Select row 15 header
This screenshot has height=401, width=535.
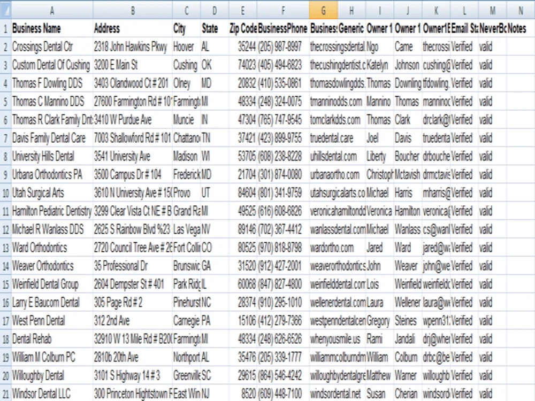tap(5, 284)
